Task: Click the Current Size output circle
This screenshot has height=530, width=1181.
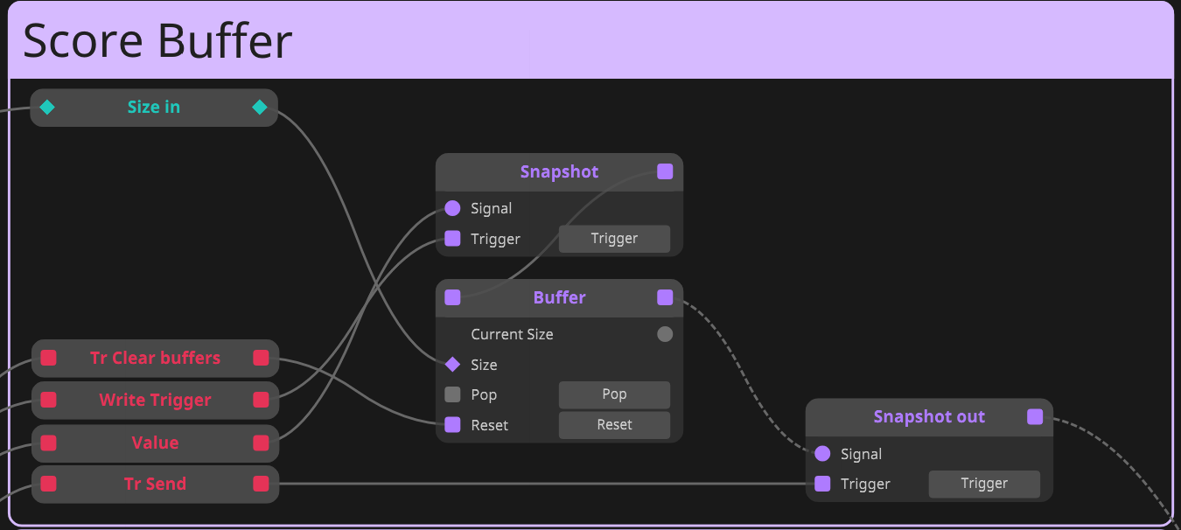Action: point(665,334)
